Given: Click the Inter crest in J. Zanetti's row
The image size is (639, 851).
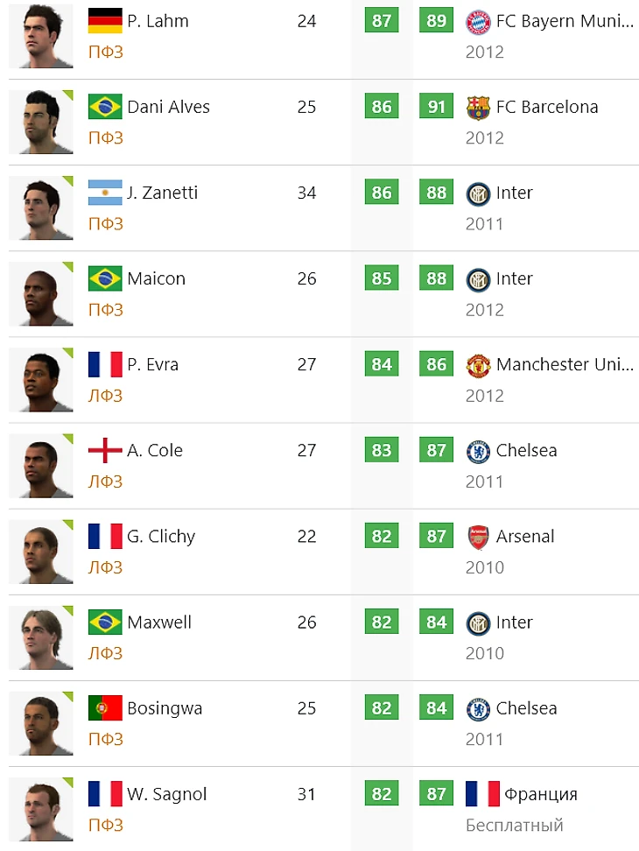Looking at the screenshot, I should 478,193.
